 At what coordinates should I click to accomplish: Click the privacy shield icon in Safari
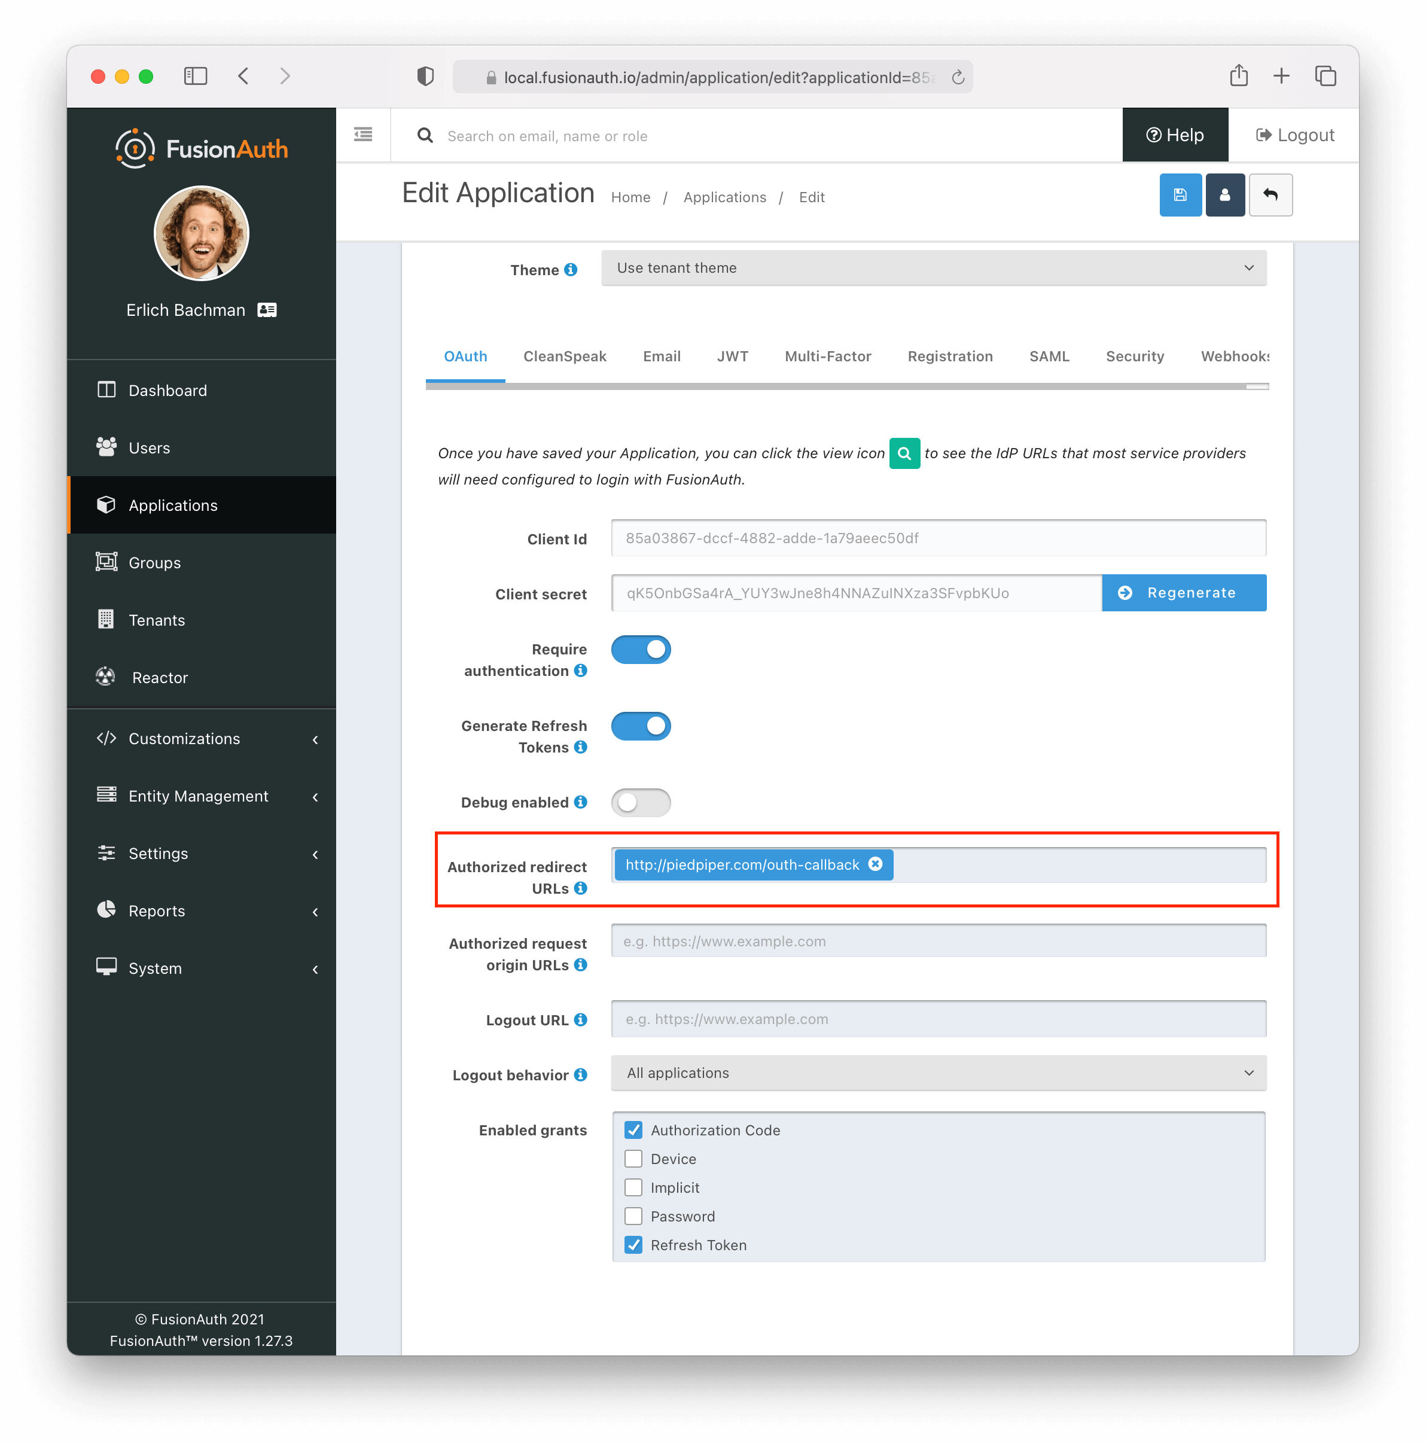pyautogui.click(x=425, y=76)
